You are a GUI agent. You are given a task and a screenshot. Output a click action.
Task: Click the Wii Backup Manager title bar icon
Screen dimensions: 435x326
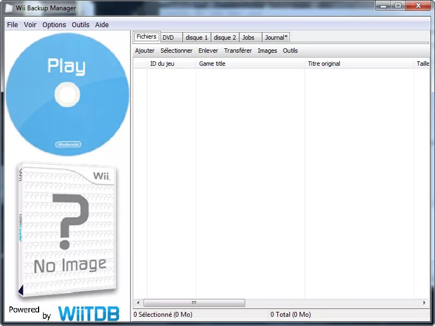click(x=9, y=8)
